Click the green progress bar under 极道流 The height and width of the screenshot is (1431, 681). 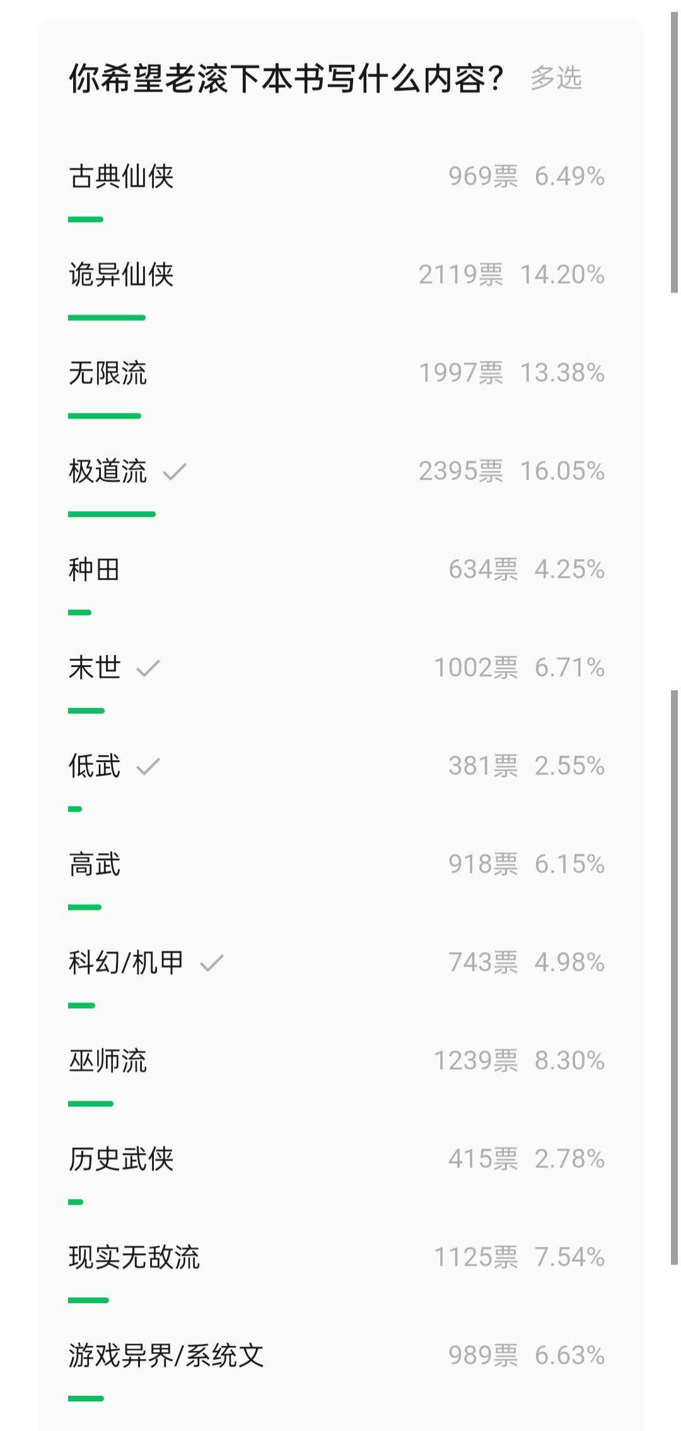(112, 514)
